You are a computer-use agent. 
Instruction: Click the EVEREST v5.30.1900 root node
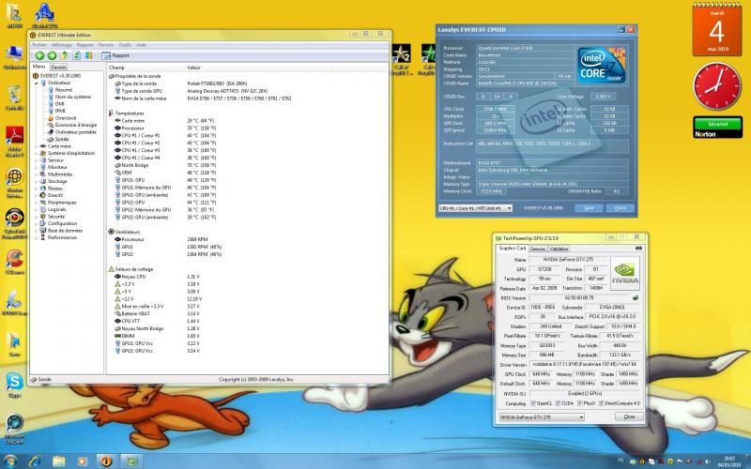click(x=60, y=76)
